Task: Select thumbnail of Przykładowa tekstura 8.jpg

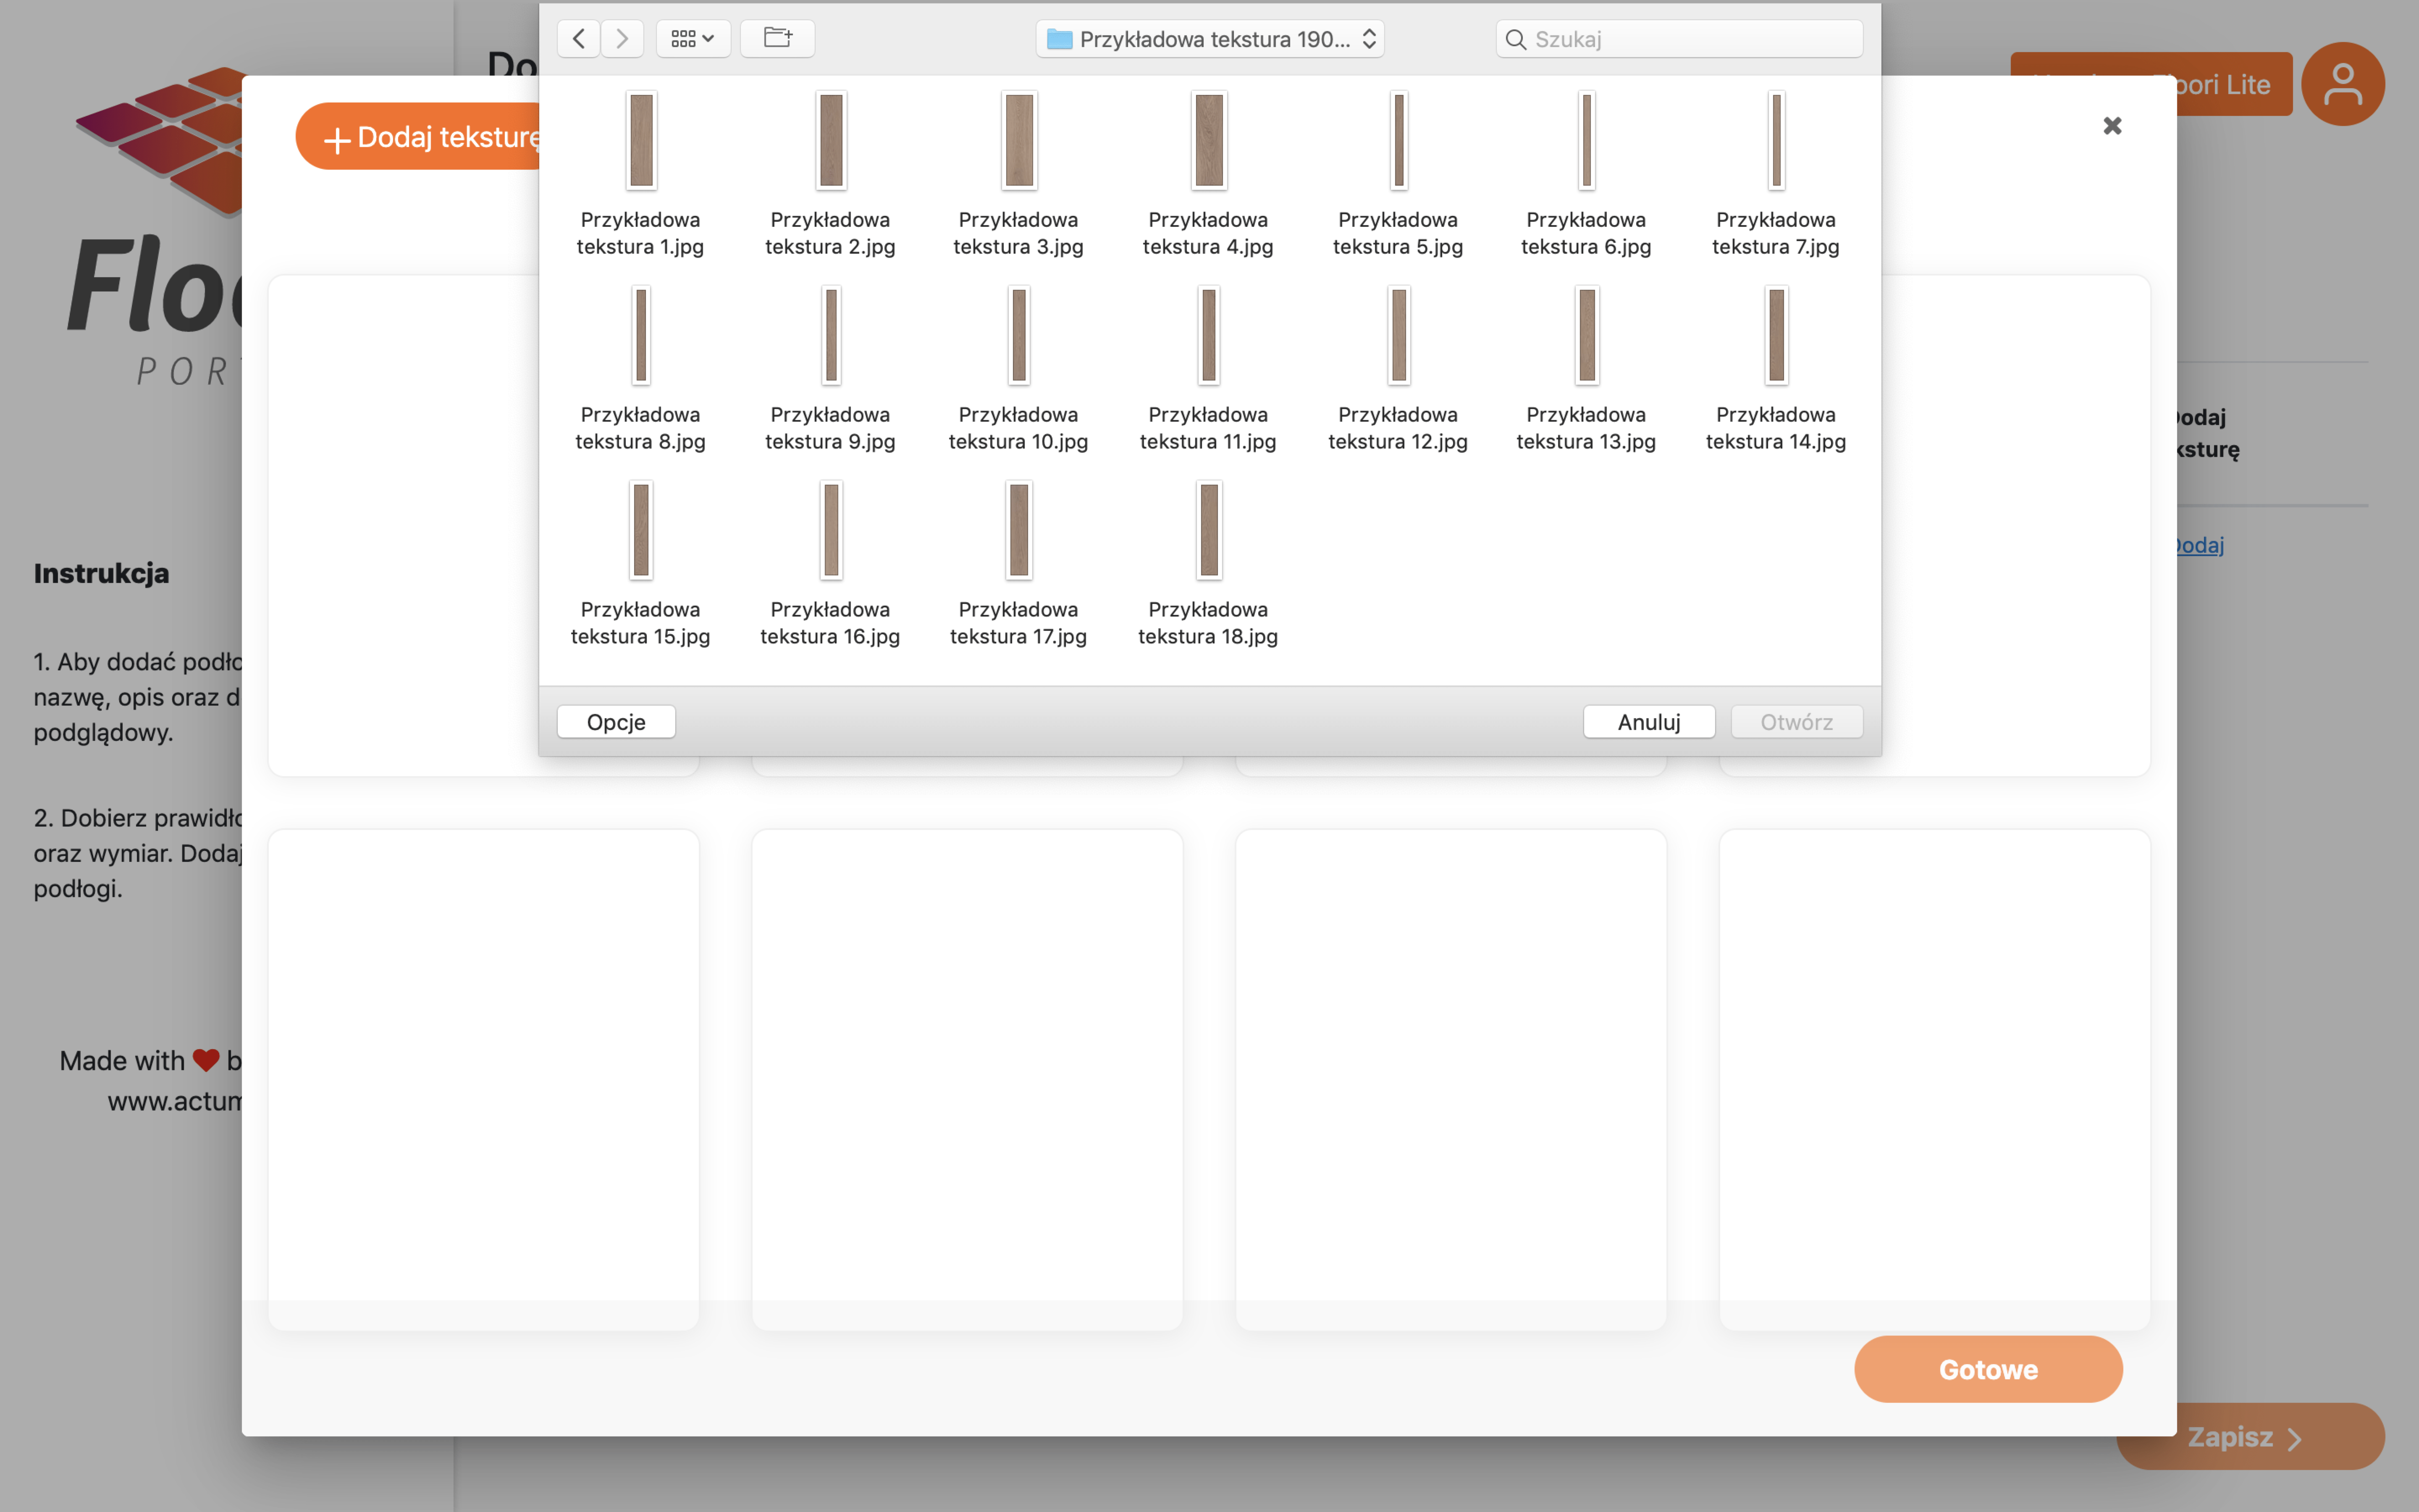Action: coord(641,335)
